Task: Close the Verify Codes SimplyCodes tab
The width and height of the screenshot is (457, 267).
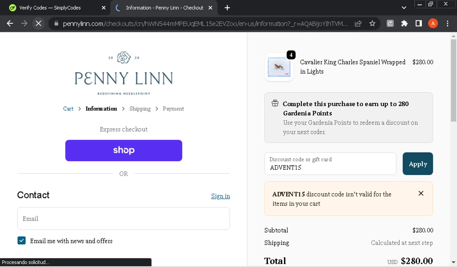Action: point(104,8)
